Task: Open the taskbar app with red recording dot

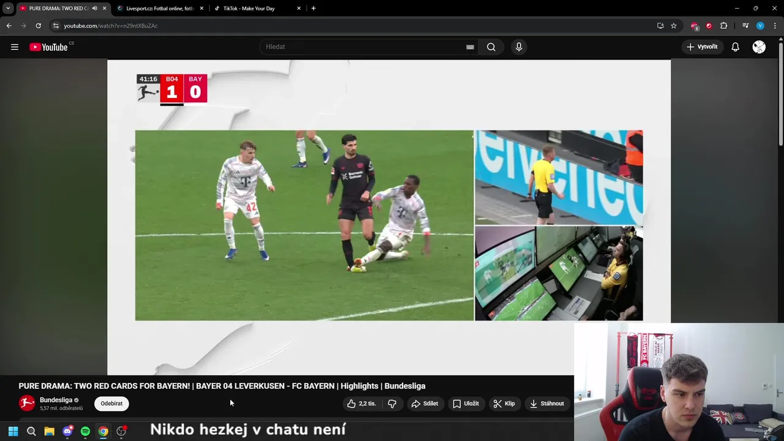Action: [121, 431]
